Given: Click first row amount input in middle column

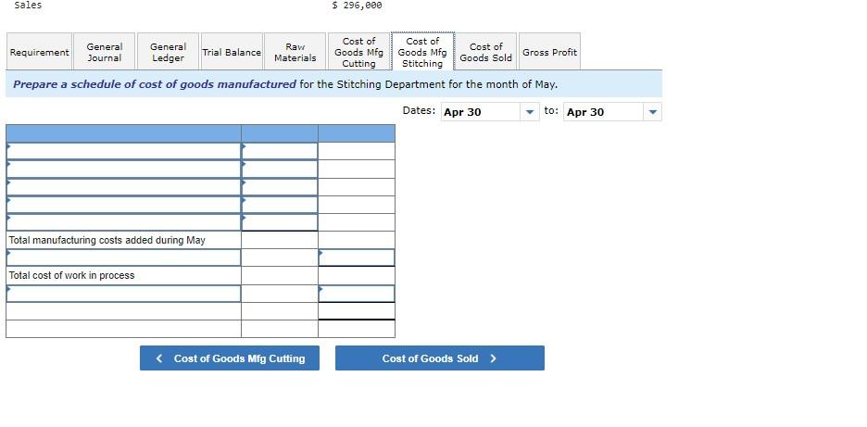Looking at the screenshot, I should point(280,151).
